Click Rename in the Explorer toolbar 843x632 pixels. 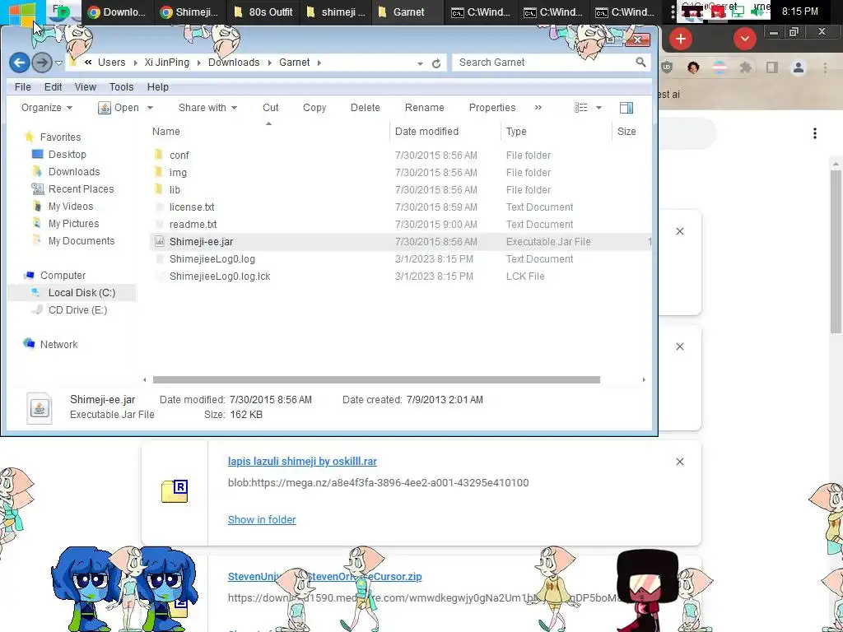pyautogui.click(x=424, y=108)
